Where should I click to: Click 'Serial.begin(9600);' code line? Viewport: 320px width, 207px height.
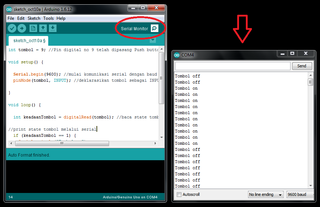pyautogui.click(x=37, y=74)
